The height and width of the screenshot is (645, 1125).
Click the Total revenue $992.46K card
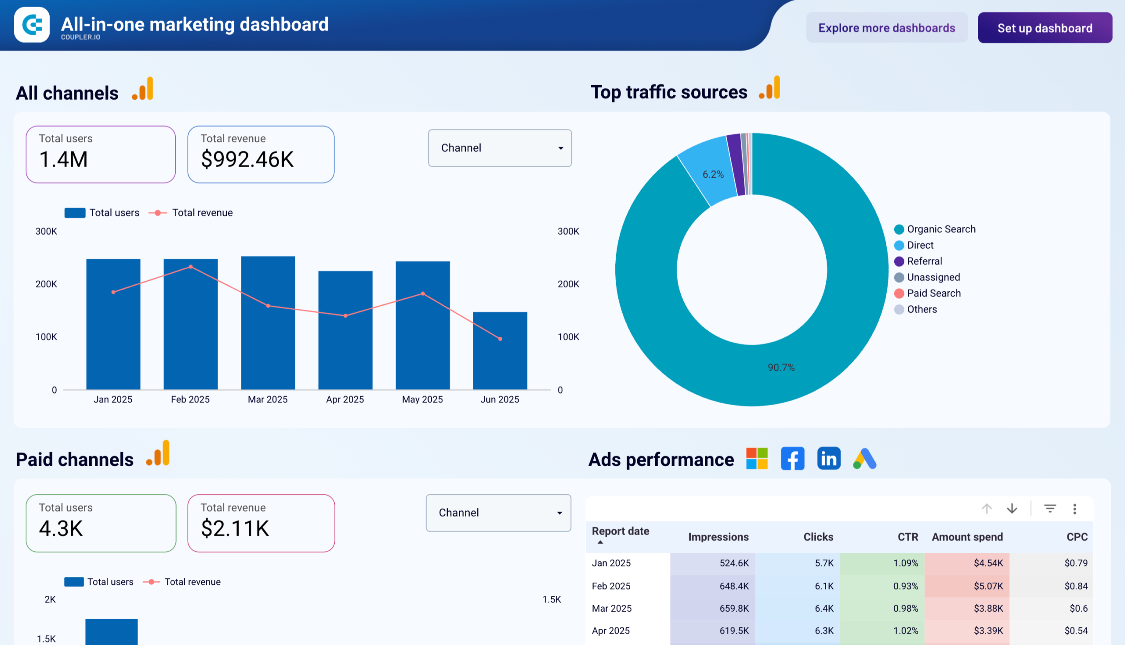tap(261, 154)
